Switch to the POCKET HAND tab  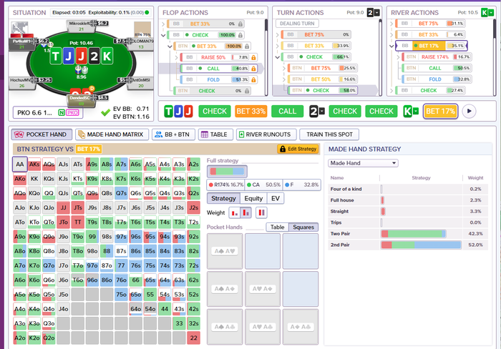[42, 134]
